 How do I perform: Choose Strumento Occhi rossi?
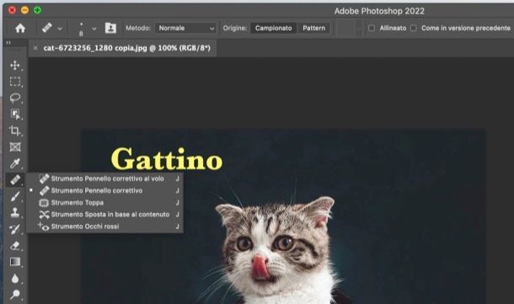point(104,227)
